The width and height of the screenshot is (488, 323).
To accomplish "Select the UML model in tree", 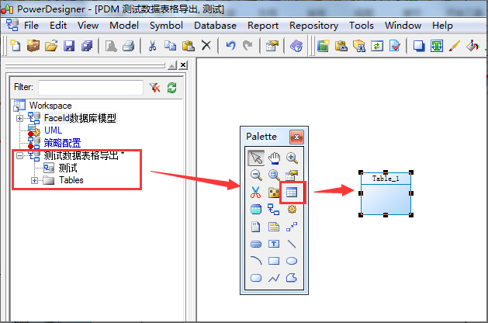I will point(54,130).
